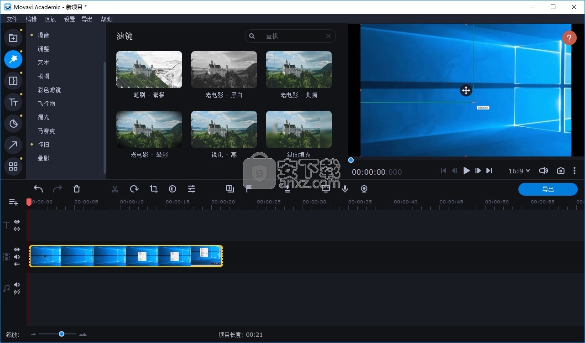Select the filters magic wand sidebar icon

(13, 59)
